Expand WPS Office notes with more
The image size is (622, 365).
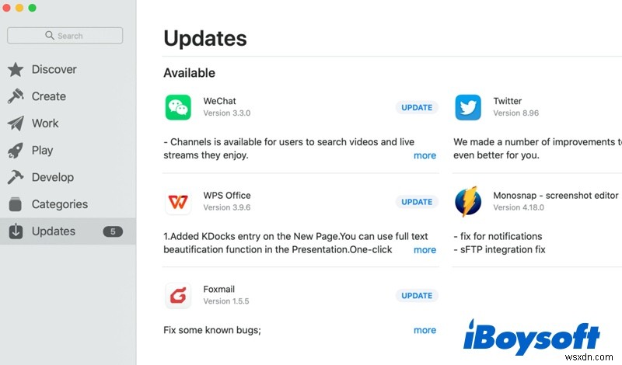tap(425, 249)
